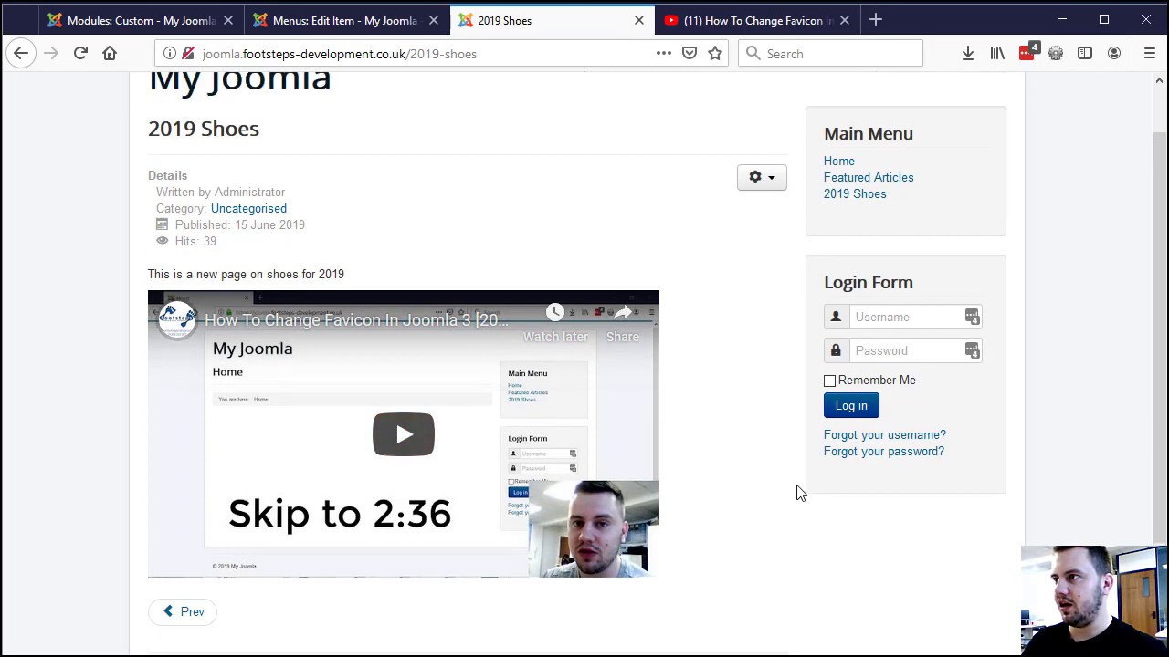Click password field's password manager icon

972,350
